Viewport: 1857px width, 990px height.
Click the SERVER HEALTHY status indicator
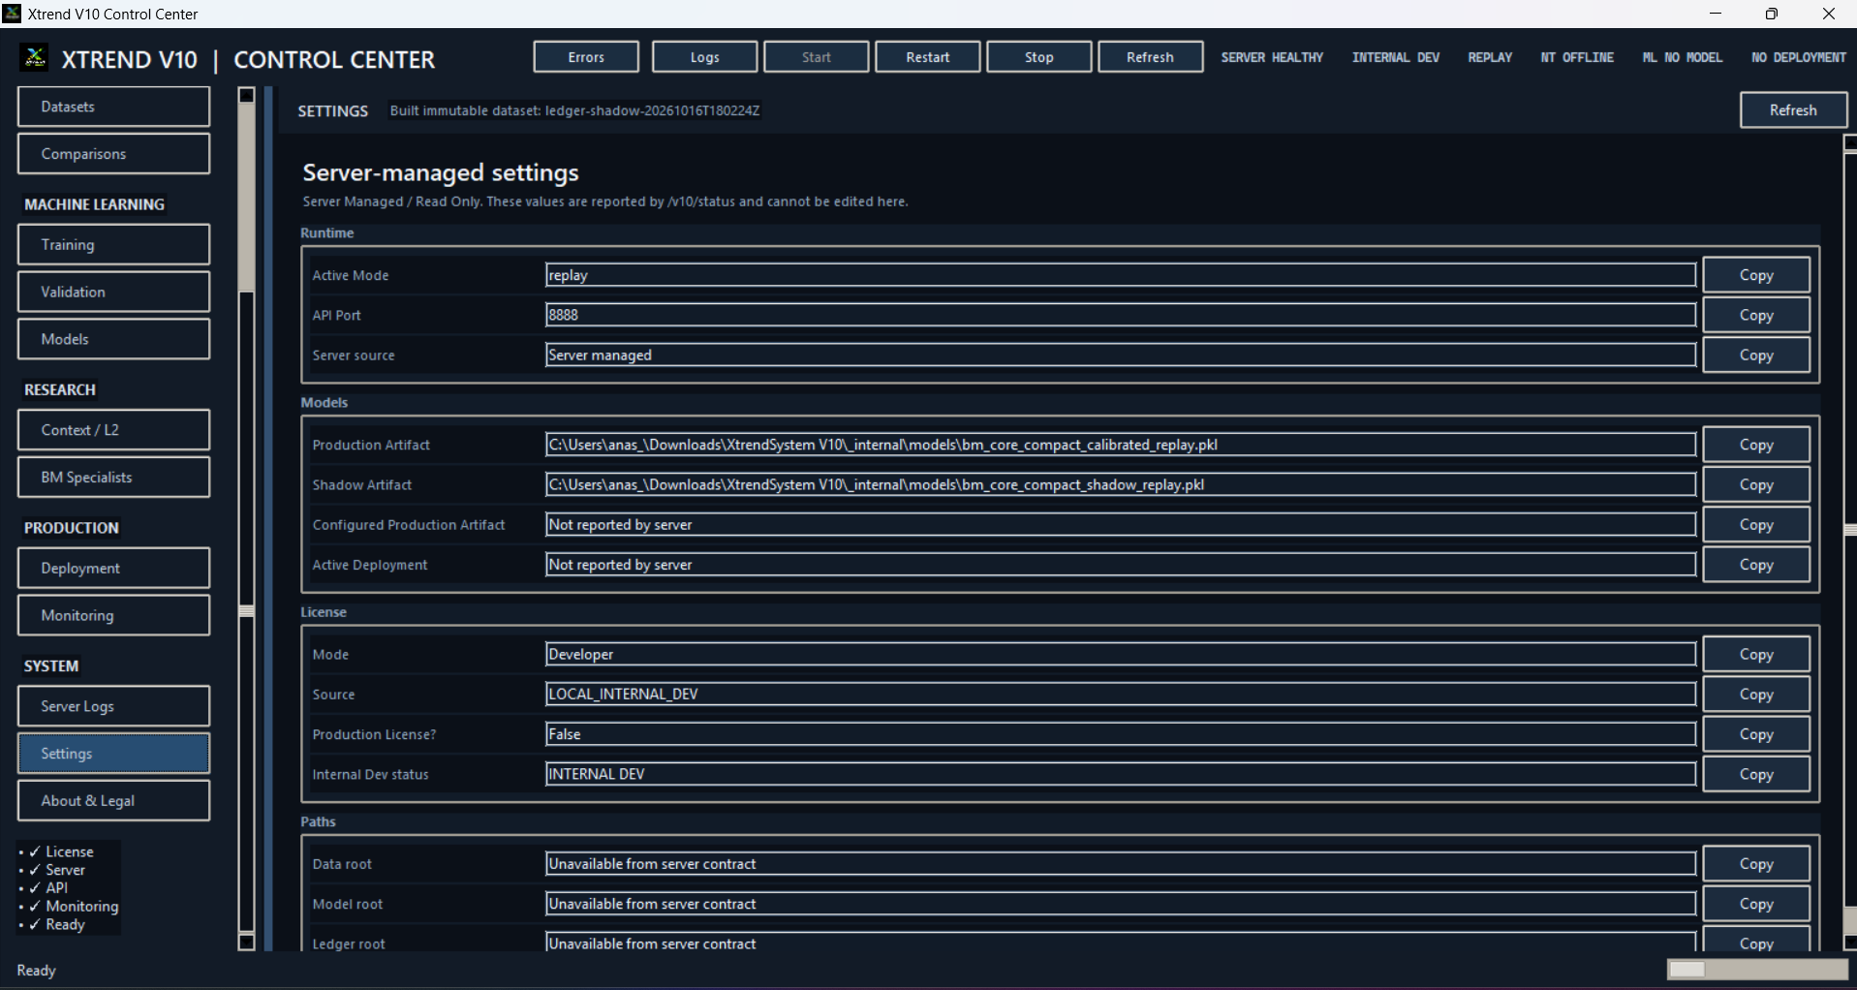tap(1272, 57)
